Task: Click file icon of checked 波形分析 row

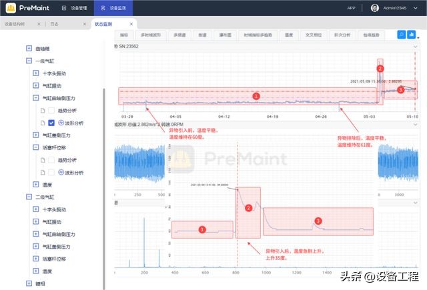Action: (43, 123)
